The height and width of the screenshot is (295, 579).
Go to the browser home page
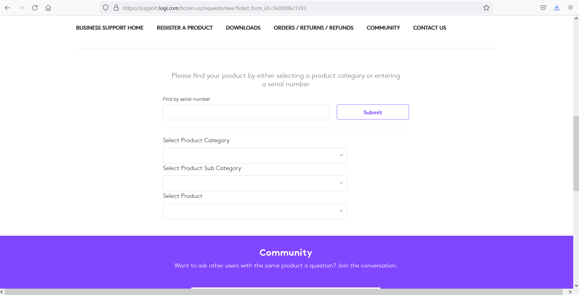[48, 8]
